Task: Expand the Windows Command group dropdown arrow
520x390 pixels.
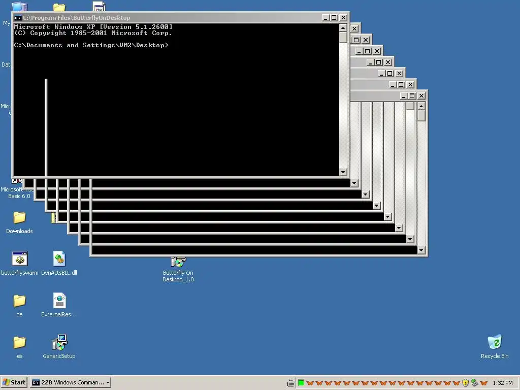Action: 108,383
